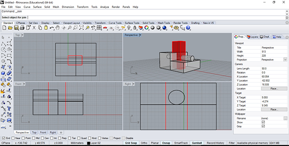Toggle Ortho mode in status bar

pyautogui.click(x=144, y=143)
